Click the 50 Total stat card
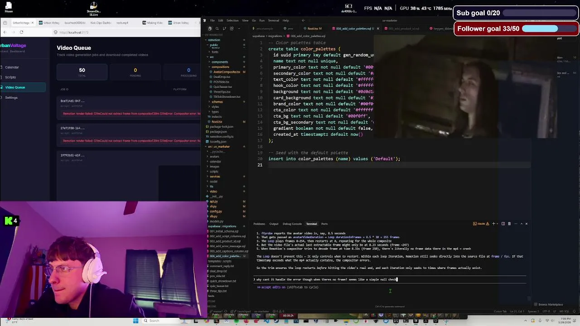Viewport: 580px width, 326px height. tap(82, 72)
